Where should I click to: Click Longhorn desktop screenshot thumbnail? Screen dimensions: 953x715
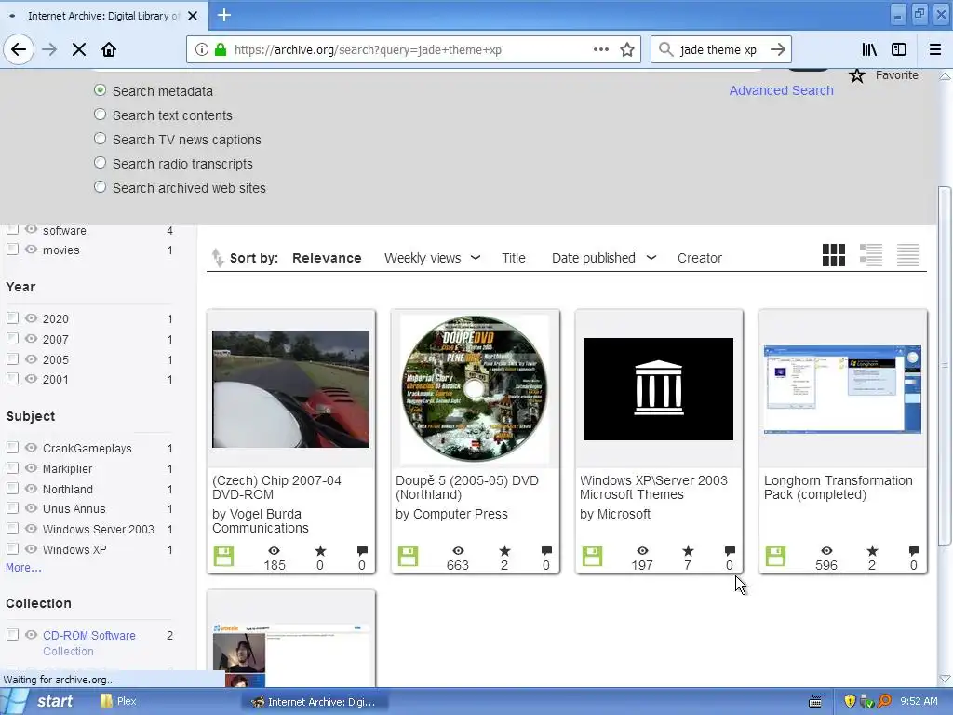[x=842, y=389]
